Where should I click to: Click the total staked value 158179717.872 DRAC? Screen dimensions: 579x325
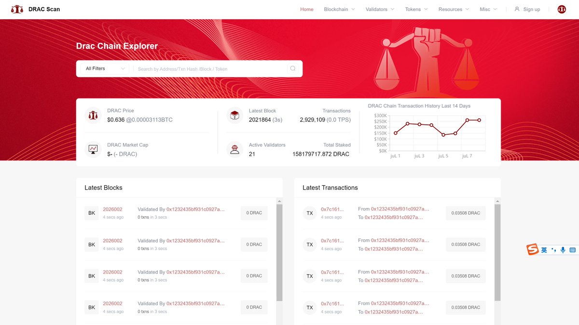click(x=321, y=154)
